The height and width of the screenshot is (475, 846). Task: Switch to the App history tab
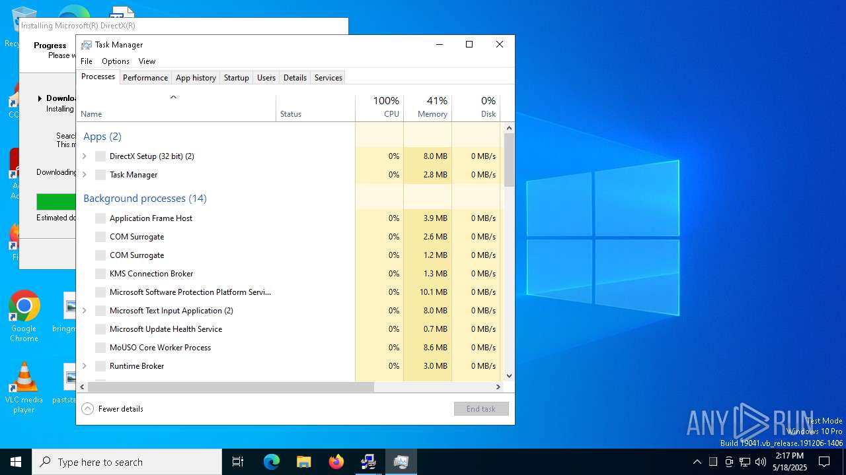pos(196,78)
